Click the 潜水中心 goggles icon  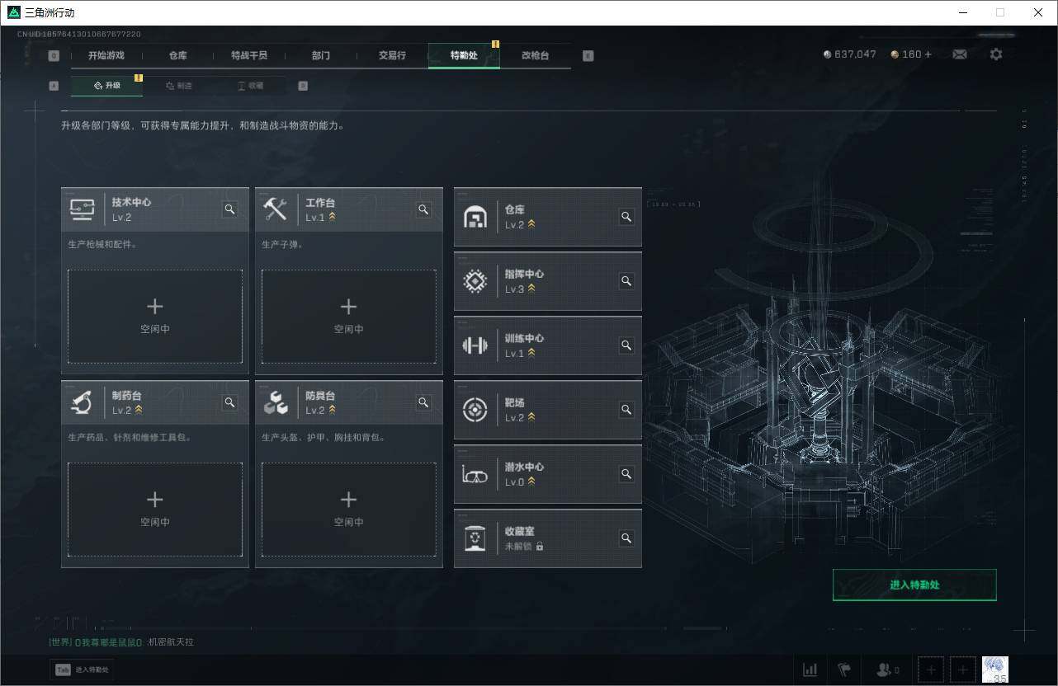475,473
